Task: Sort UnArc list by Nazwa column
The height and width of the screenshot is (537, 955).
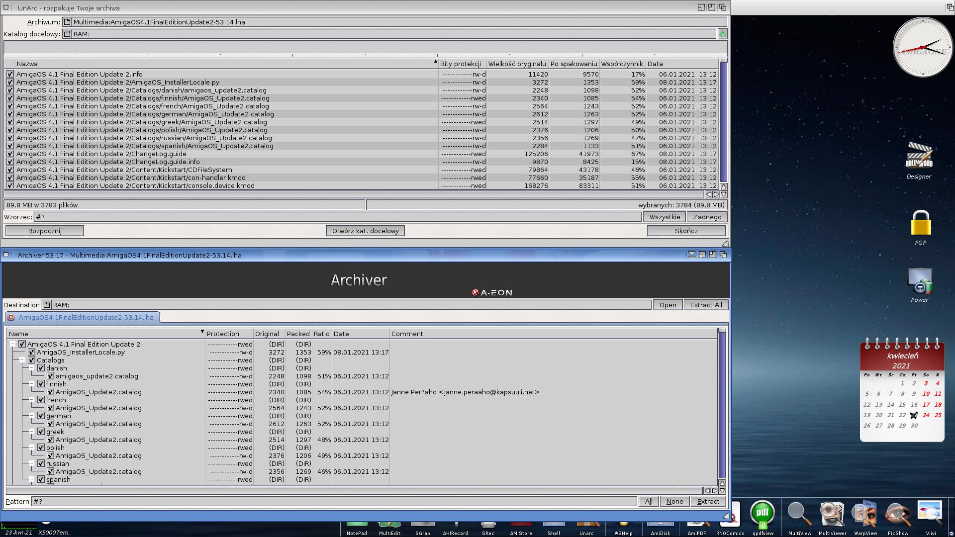Action: [x=226, y=64]
